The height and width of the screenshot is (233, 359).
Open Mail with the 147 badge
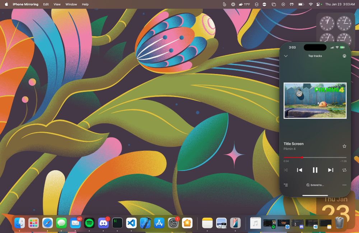pyautogui.click(x=75, y=223)
